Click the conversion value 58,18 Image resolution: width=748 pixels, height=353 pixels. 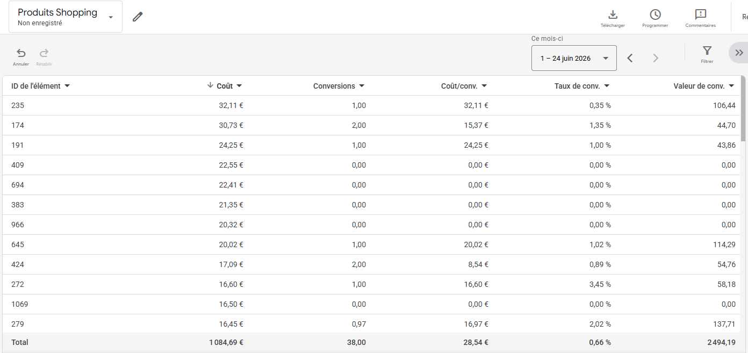727,284
